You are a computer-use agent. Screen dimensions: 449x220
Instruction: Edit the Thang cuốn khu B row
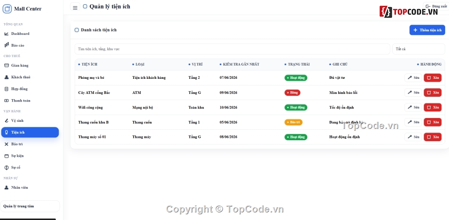(x=413, y=122)
